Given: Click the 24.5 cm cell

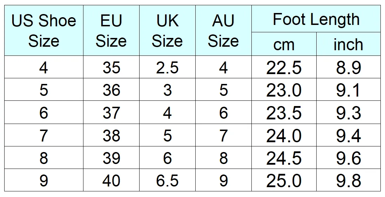Looking at the screenshot, I should (284, 158).
